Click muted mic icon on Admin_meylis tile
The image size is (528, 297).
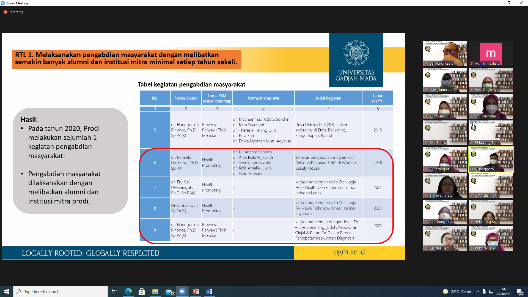point(472,64)
